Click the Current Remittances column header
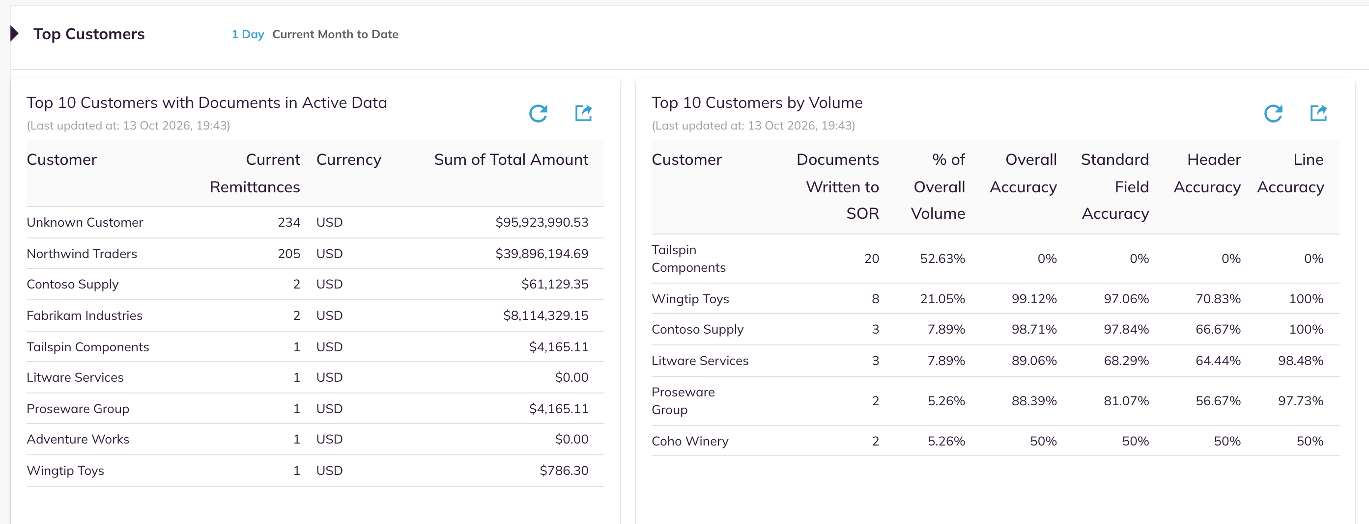The width and height of the screenshot is (1369, 524). click(255, 173)
